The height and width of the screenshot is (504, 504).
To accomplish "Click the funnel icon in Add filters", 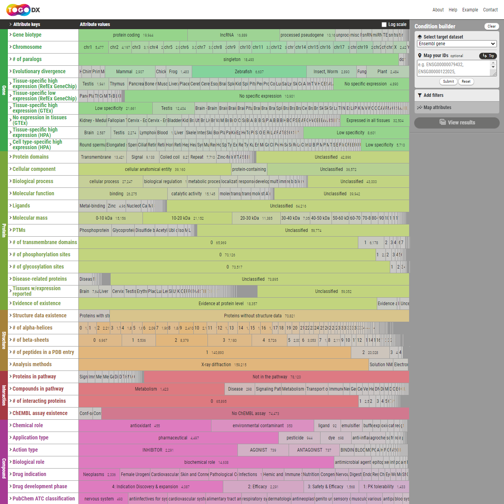I will tap(420, 95).
